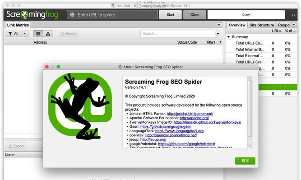Open the Respo... tab
The image size is (301, 180).
(283, 25)
